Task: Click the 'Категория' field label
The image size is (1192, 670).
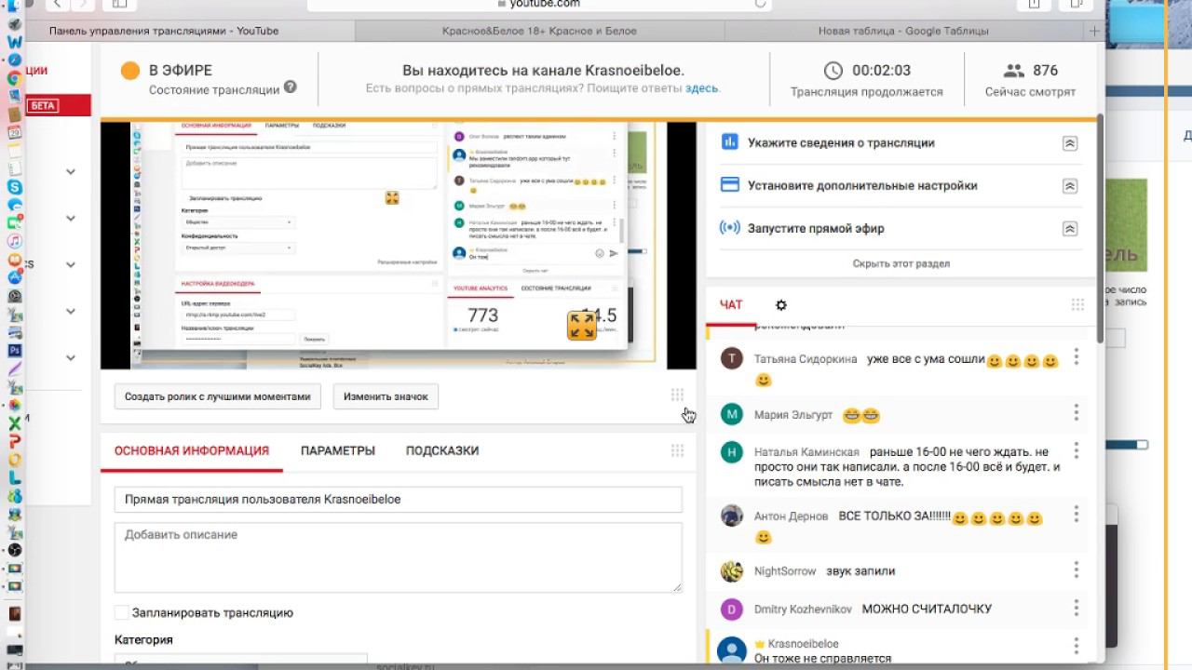Action: coord(143,640)
